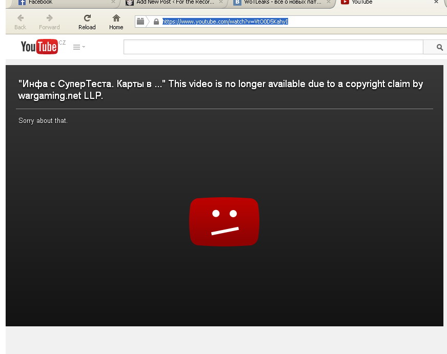This screenshot has height=354, width=447.
Task: Click the padlock security icon in address bar
Action: tap(156, 22)
